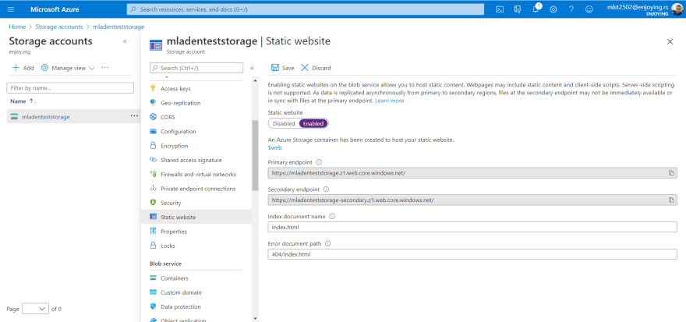Click the sidebar scrollbar thumb
The width and height of the screenshot is (686, 322).
(256, 155)
